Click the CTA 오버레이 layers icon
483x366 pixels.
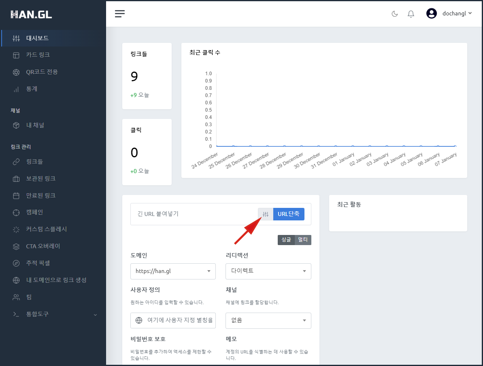(16, 246)
